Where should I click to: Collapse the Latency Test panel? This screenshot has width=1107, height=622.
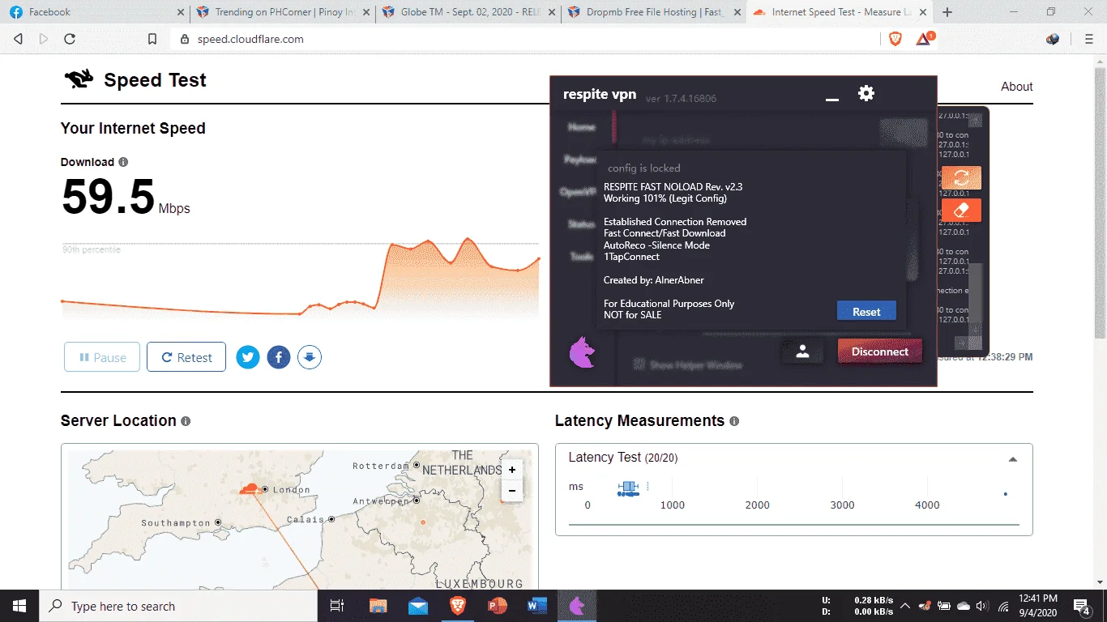(1012, 459)
